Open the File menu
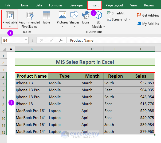161x143 pixels. (x=8, y=5)
